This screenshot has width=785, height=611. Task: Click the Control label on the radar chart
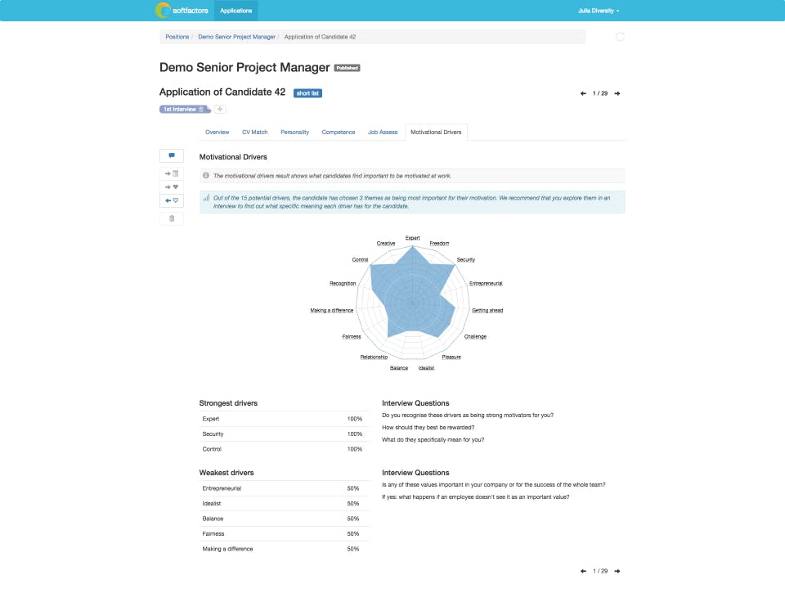click(360, 259)
